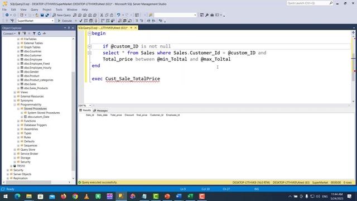Open the Edit menu

tap(13, 9)
